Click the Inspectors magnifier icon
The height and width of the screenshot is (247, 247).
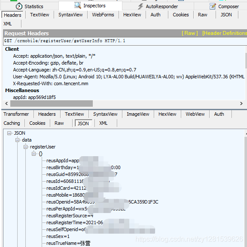coord(77,5)
